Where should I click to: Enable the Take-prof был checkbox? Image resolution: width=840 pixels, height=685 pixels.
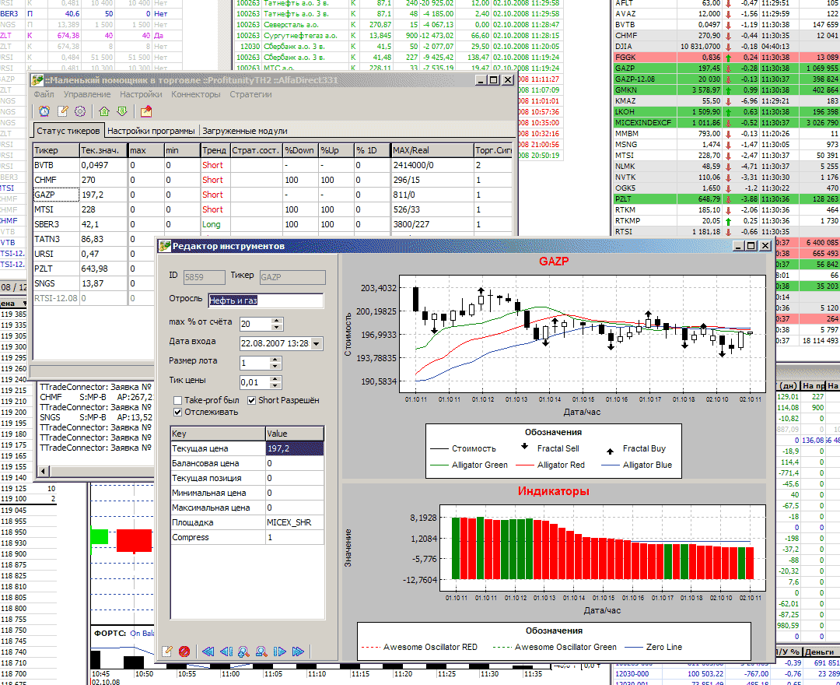point(178,400)
